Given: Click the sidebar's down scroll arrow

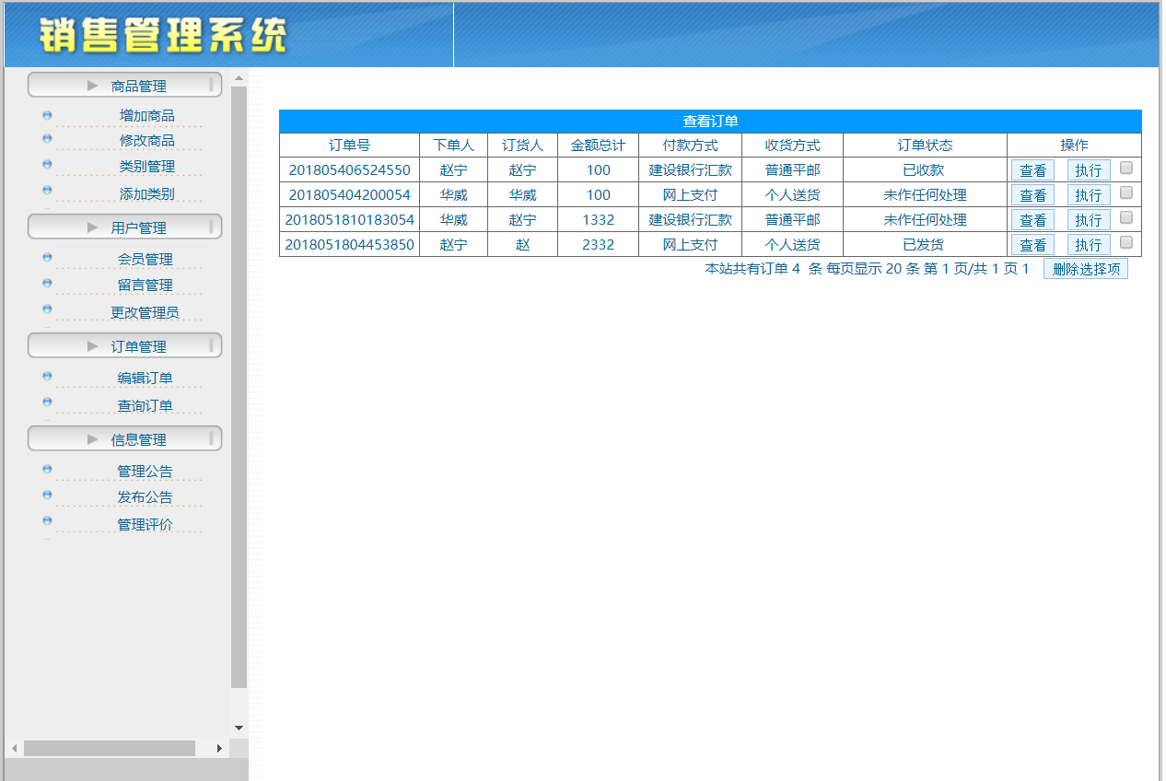Looking at the screenshot, I should pos(239,728).
